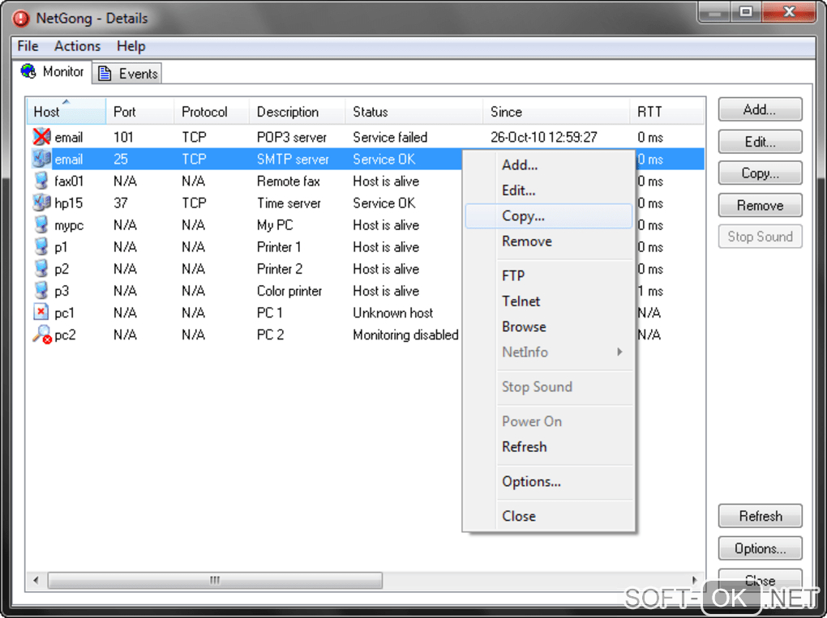Click the scrollbar right arrow
The height and width of the screenshot is (618, 827).
click(695, 580)
